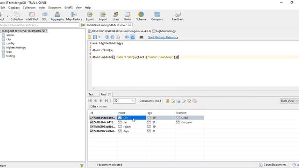Click the green filter icon in bottom-left panel
The image size is (299, 168).
(82, 166)
